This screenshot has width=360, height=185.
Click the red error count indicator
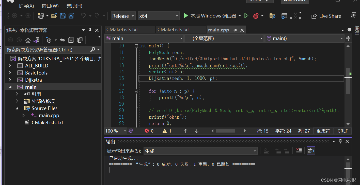[149, 131]
